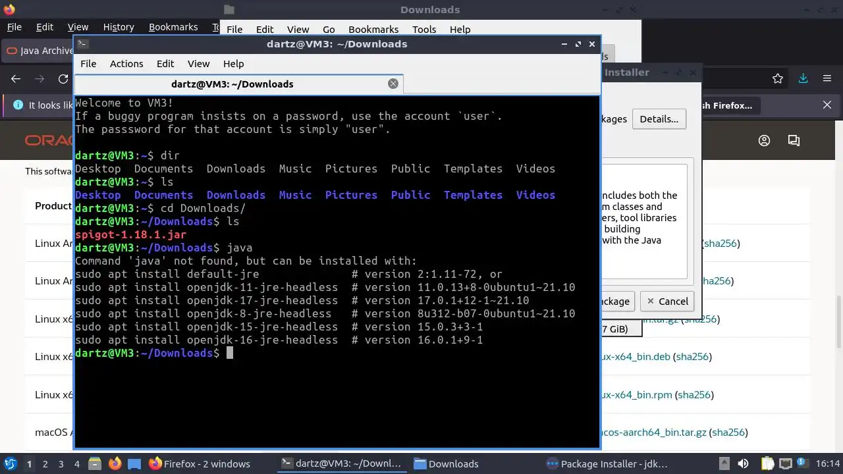Open Firefox hamburger application menu
This screenshot has height=474, width=843.
coord(827,78)
